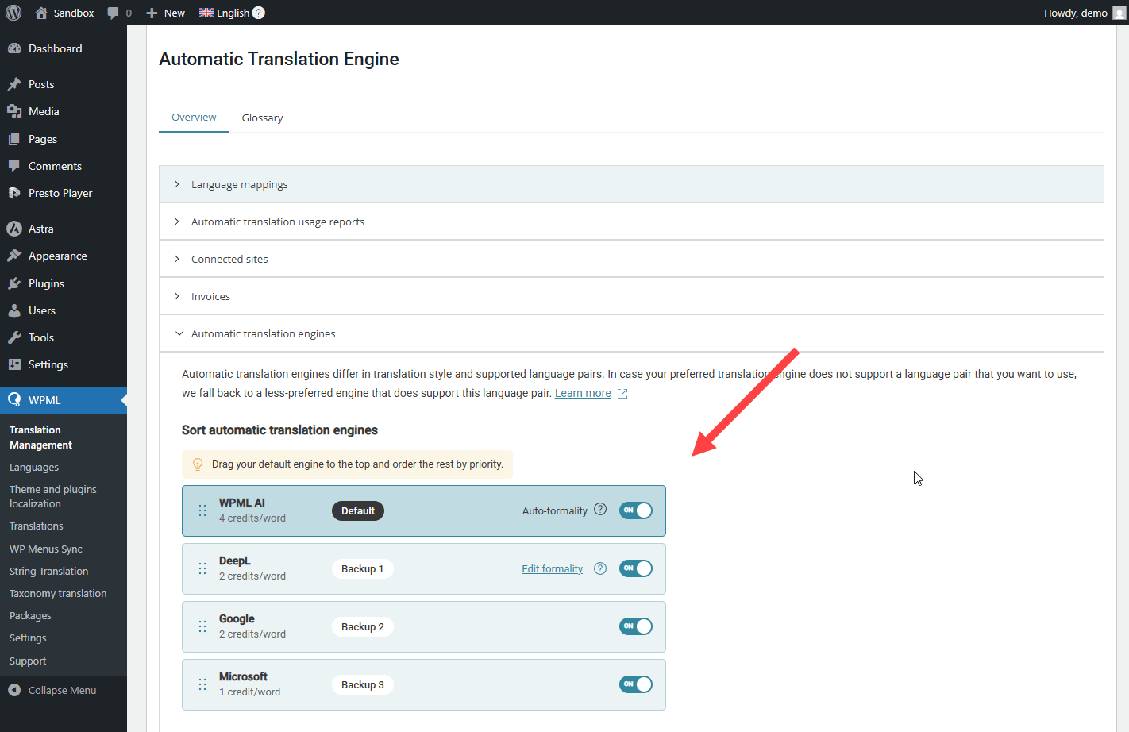Click the WPML logo icon in sidebar
The image size is (1129, 732).
click(x=14, y=400)
